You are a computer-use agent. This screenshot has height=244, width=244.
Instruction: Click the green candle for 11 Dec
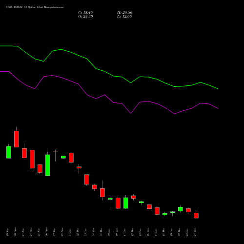tap(126, 203)
